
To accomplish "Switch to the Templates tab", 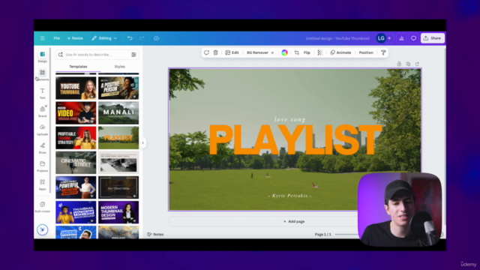I will 78,67.
